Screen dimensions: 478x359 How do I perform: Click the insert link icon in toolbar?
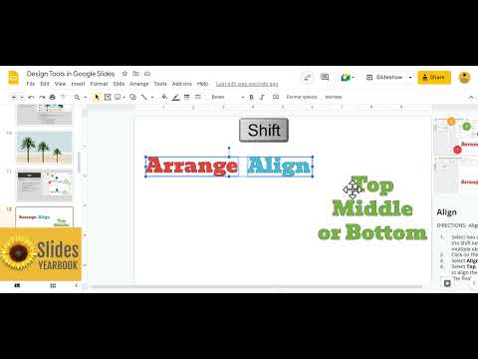click(x=276, y=97)
